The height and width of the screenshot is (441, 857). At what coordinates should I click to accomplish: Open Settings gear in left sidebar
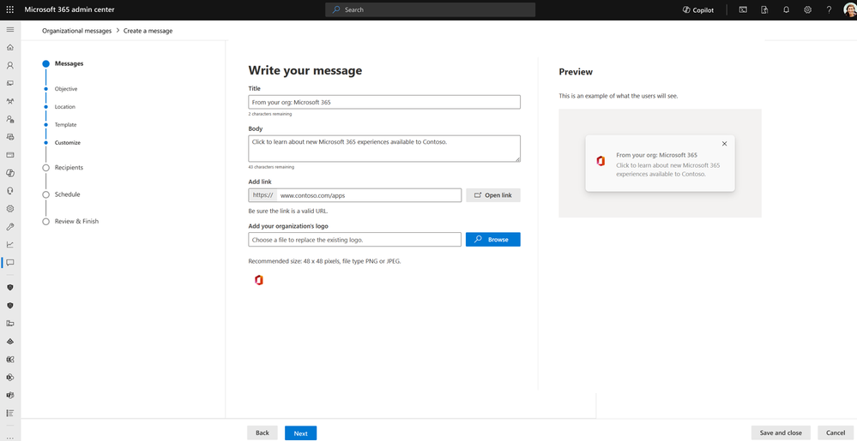pyautogui.click(x=9, y=208)
